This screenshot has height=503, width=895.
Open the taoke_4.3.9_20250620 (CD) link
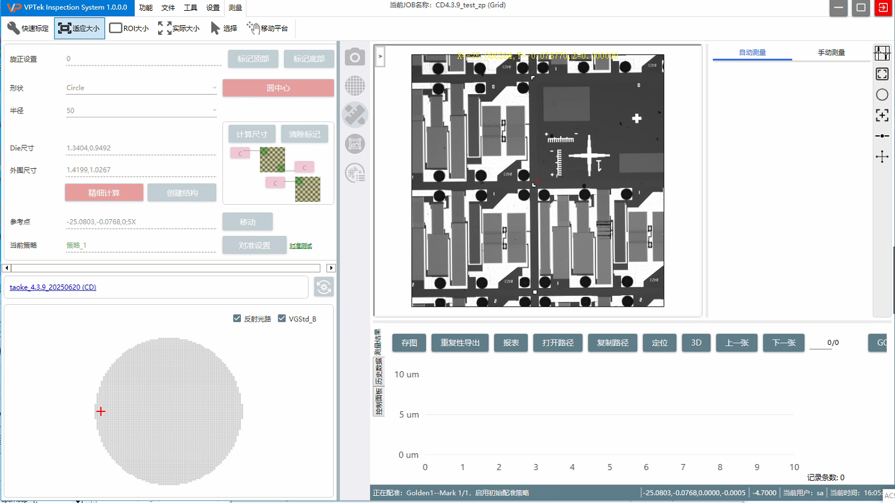[x=53, y=287]
